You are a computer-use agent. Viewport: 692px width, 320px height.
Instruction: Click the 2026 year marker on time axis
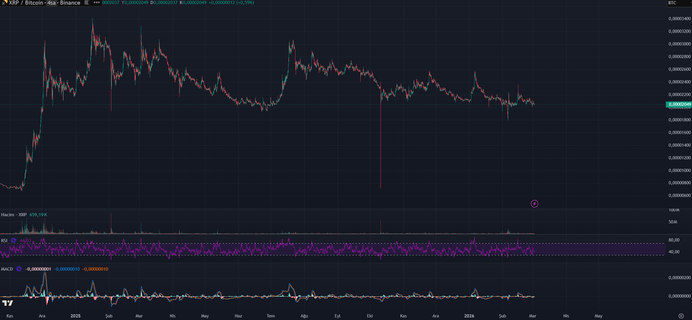(469, 316)
